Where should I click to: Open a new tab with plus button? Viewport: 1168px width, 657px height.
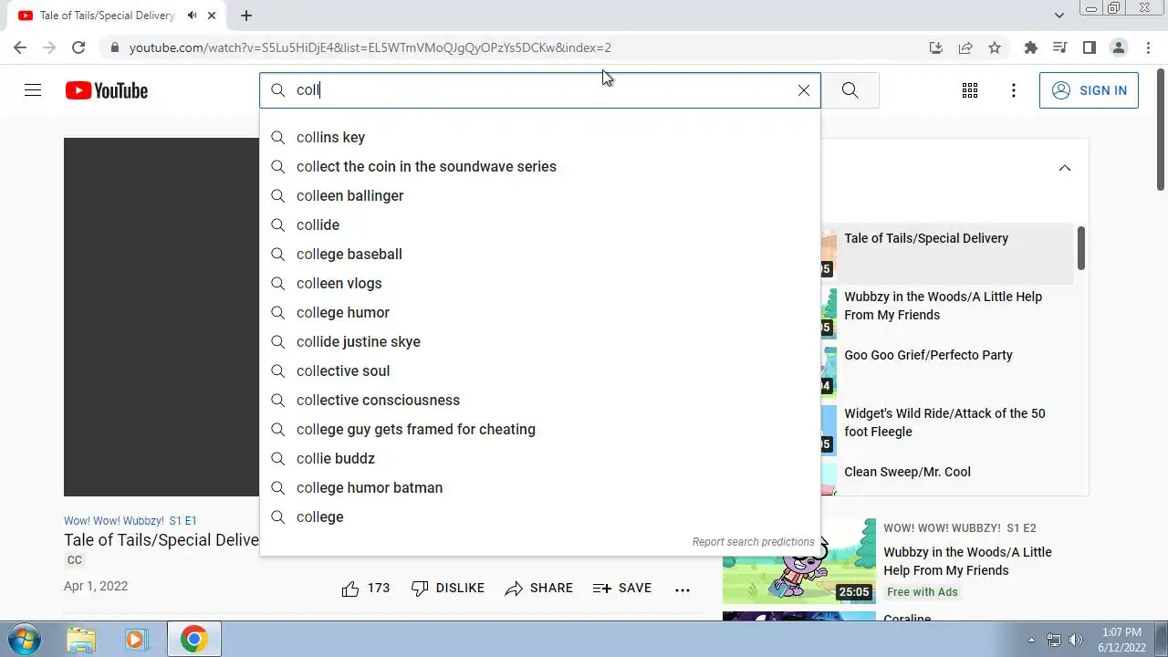point(246,16)
